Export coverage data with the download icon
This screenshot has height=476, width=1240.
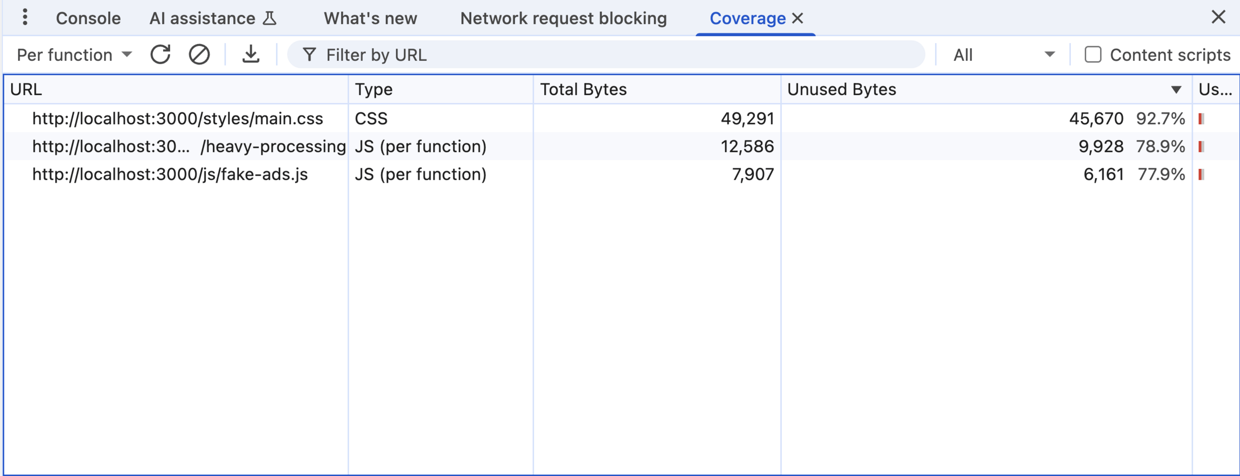[x=251, y=54]
